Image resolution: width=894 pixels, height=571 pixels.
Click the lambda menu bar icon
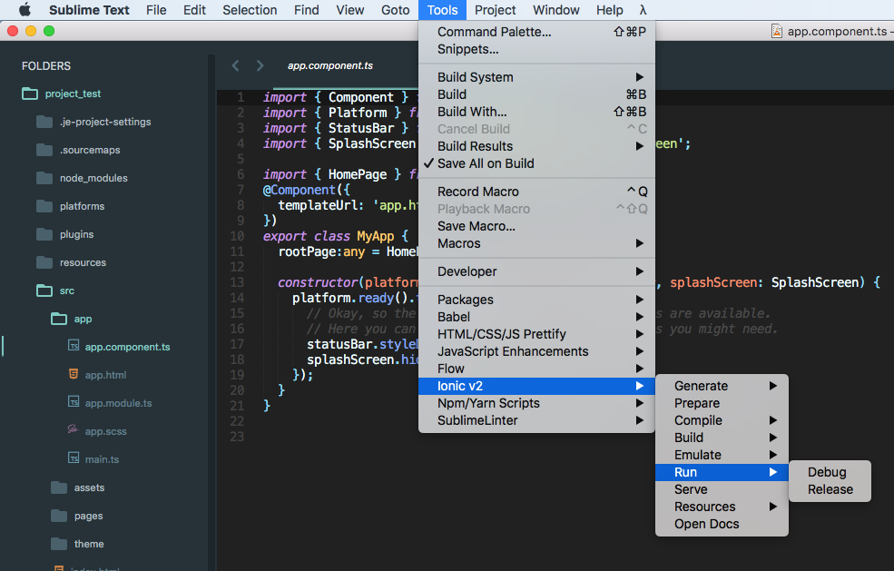tap(643, 10)
